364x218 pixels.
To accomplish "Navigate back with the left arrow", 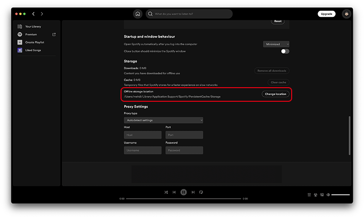I will click(33, 14).
